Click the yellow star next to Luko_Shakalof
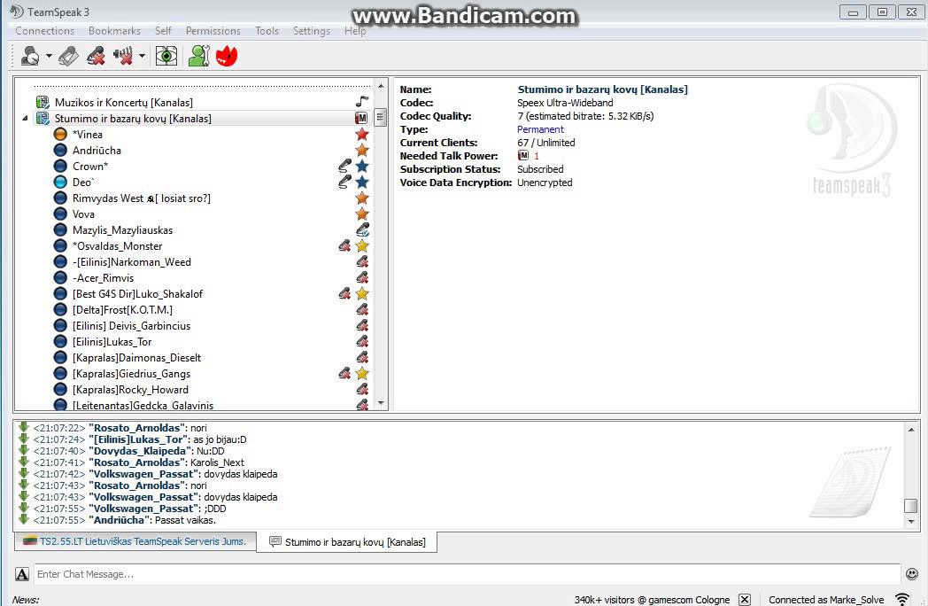The width and height of the screenshot is (928, 606). [x=362, y=294]
